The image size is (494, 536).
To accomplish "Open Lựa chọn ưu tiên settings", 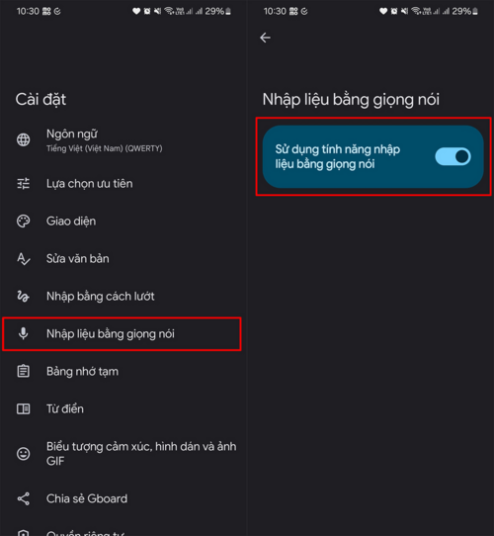I will click(x=123, y=184).
